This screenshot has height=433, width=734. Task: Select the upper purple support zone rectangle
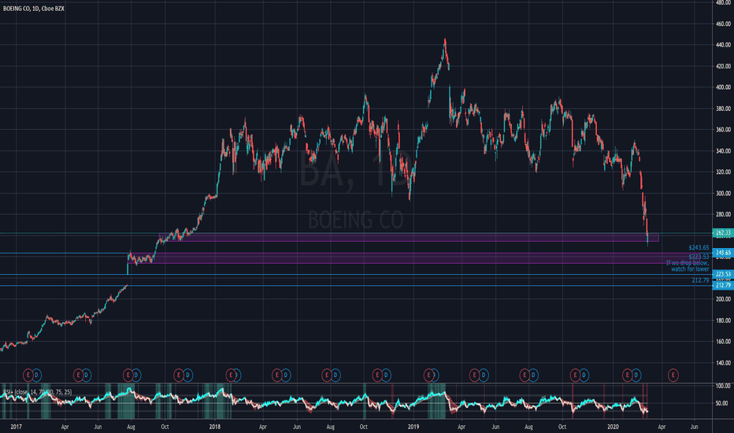409,237
